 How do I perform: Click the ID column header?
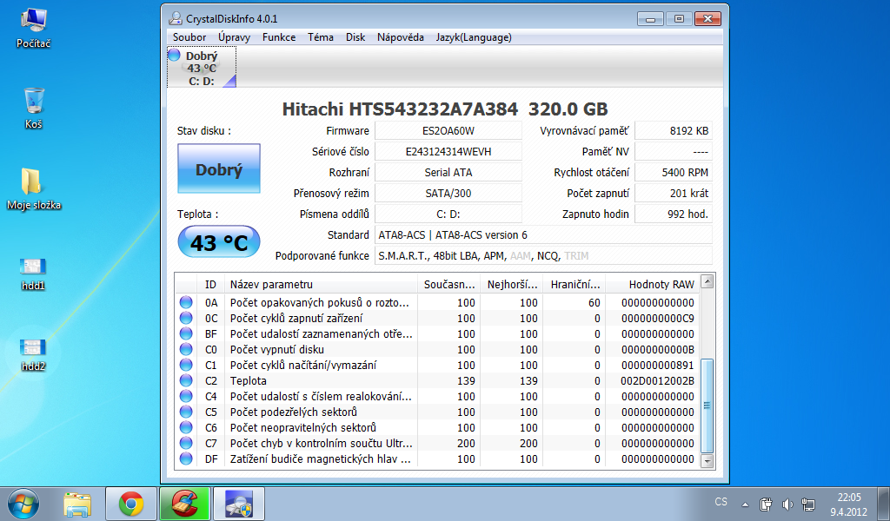tap(210, 284)
